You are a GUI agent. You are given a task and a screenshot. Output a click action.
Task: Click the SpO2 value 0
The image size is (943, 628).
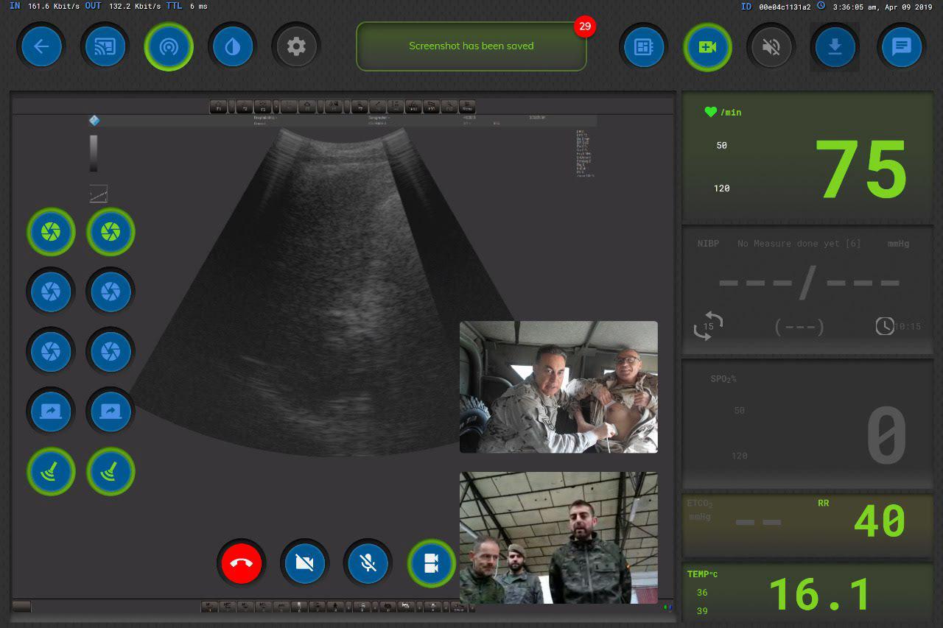click(x=886, y=434)
